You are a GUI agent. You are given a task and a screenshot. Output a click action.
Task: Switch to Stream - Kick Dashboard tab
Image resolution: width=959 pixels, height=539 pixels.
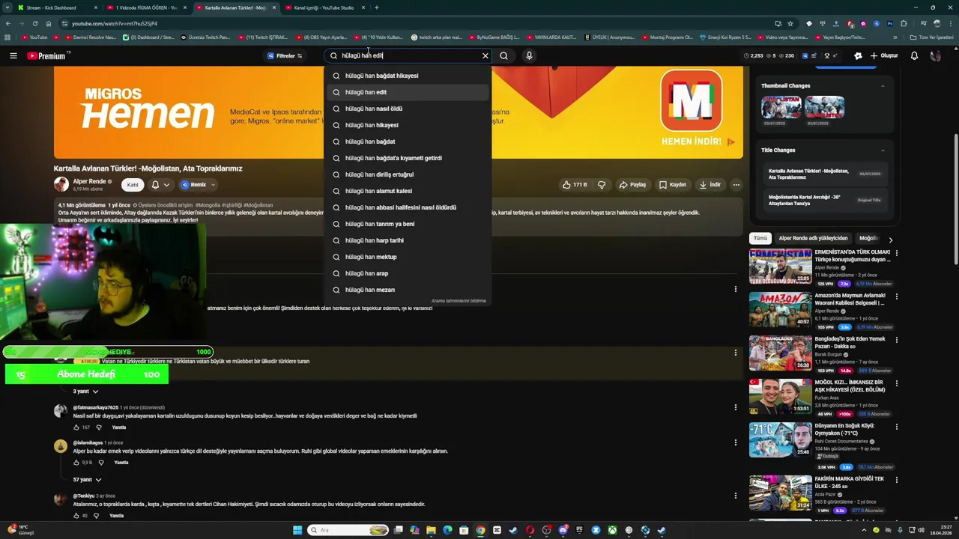[56, 7]
